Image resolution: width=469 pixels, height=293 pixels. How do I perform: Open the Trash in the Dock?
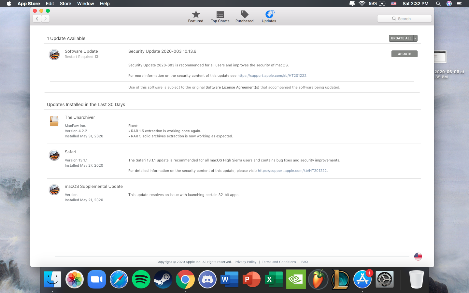tap(417, 279)
